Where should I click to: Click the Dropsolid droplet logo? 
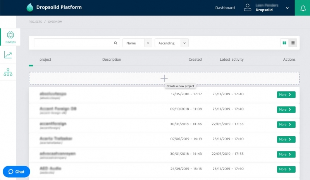tap(30, 7)
